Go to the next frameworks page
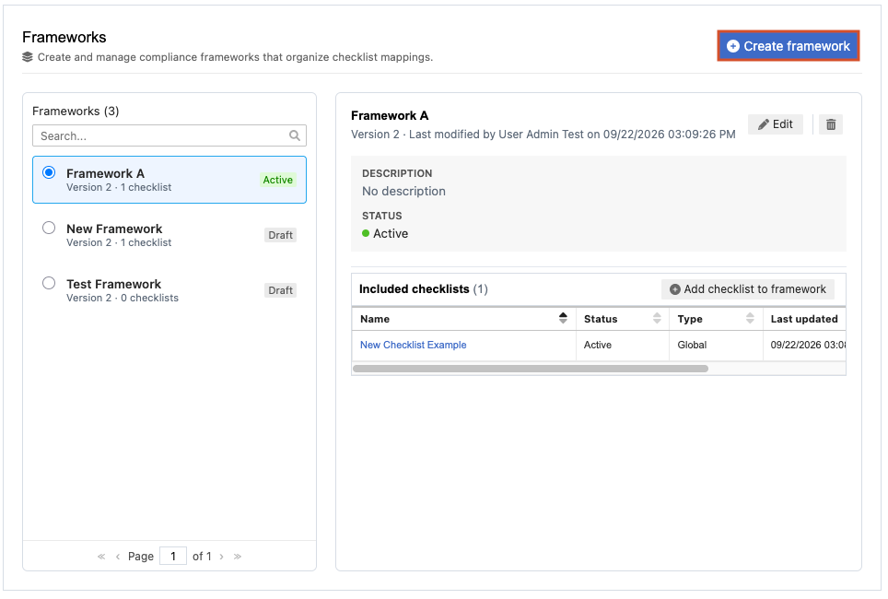Viewport: 888px width, 599px height. coord(221,557)
